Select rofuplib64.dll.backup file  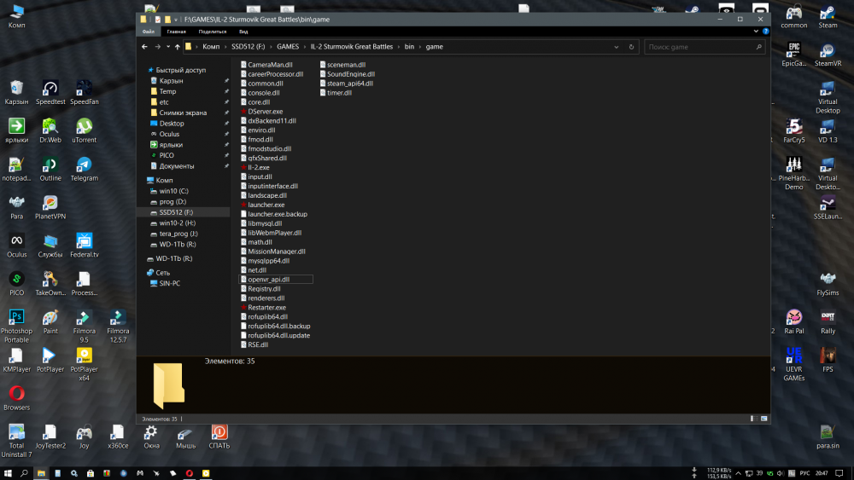(x=275, y=327)
